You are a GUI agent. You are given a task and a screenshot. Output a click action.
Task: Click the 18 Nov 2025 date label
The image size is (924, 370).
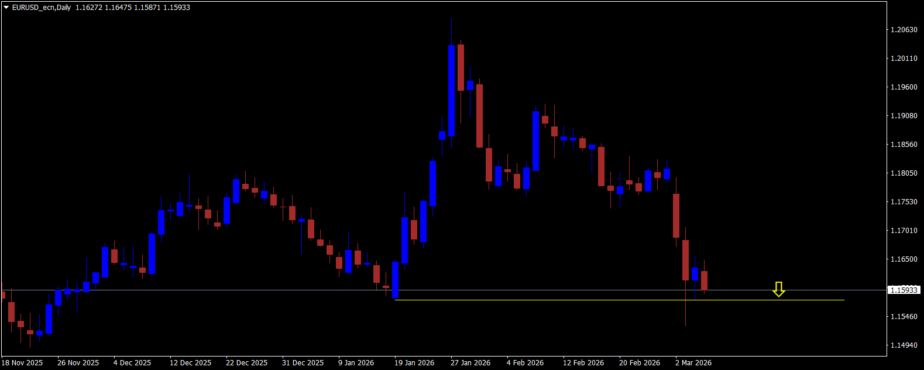pyautogui.click(x=22, y=363)
